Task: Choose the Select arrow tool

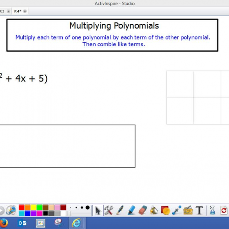Action: tap(98, 211)
